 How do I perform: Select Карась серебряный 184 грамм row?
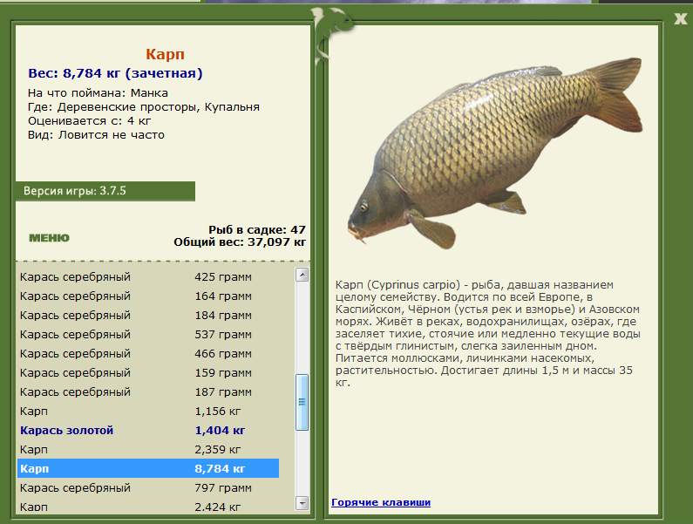click(x=148, y=316)
